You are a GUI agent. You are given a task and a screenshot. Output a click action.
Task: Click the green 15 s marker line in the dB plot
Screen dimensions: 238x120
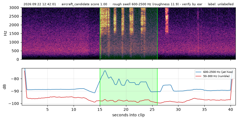(x=100, y=87)
